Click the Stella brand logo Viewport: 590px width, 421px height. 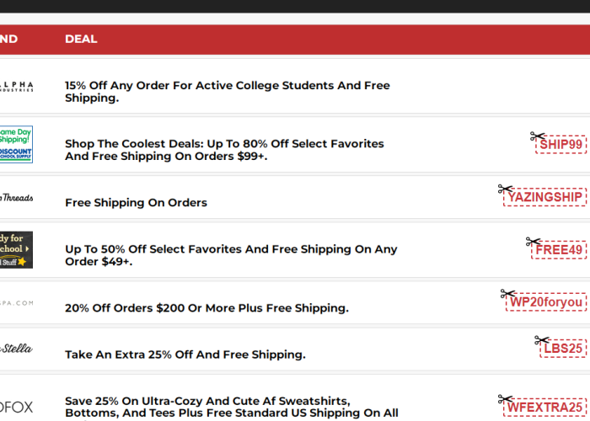[16, 349]
